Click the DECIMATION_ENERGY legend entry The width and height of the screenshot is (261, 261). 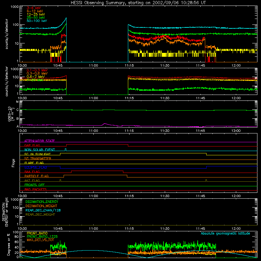tap(42, 202)
